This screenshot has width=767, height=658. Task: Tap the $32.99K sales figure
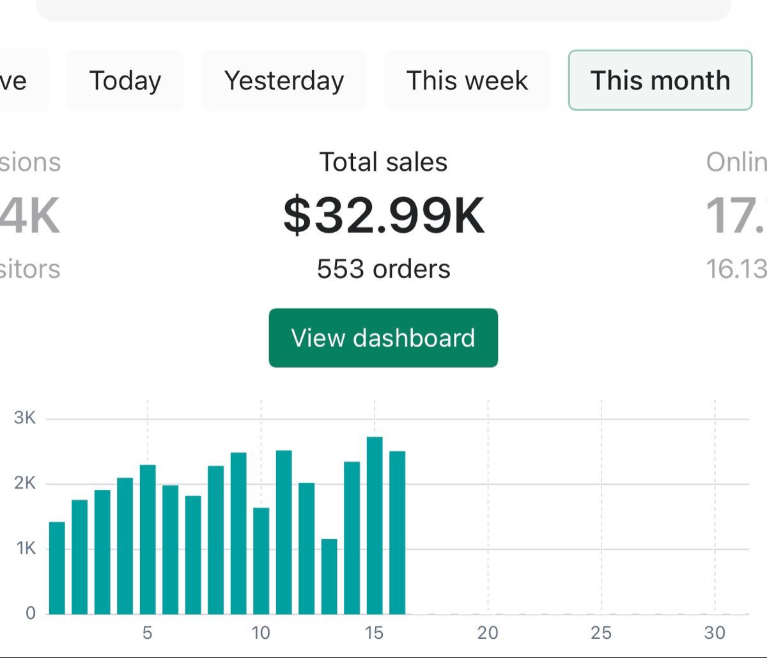(383, 215)
